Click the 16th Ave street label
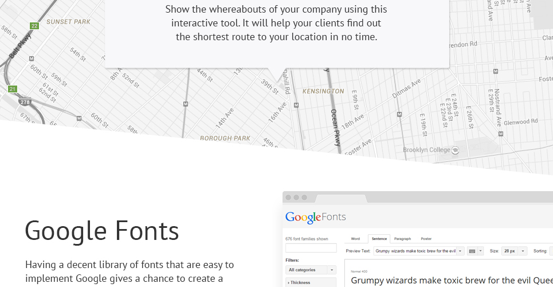Screen dimensions: 553x287 [277, 113]
